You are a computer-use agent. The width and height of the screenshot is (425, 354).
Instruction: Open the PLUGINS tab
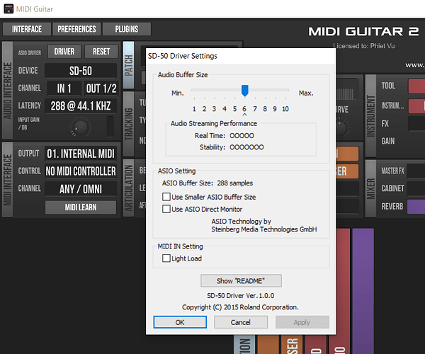[127, 29]
